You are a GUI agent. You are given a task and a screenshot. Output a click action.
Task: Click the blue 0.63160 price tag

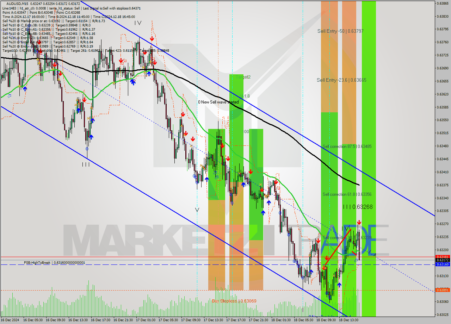[x=443, y=264]
